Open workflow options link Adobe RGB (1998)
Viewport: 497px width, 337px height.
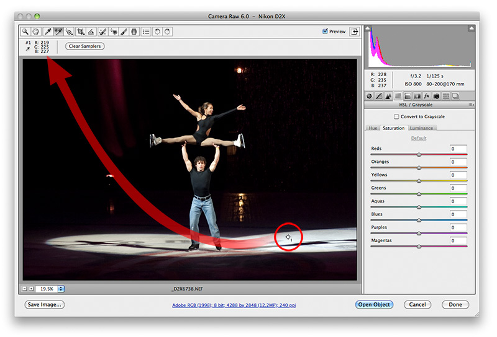tap(234, 305)
